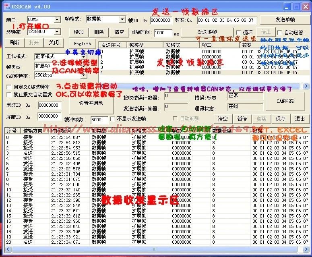Click the 通讯状态 在线 field
312x257 pixels.
245,107
